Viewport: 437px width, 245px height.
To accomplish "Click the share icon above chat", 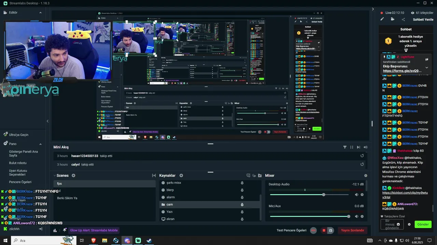I will [x=403, y=19].
